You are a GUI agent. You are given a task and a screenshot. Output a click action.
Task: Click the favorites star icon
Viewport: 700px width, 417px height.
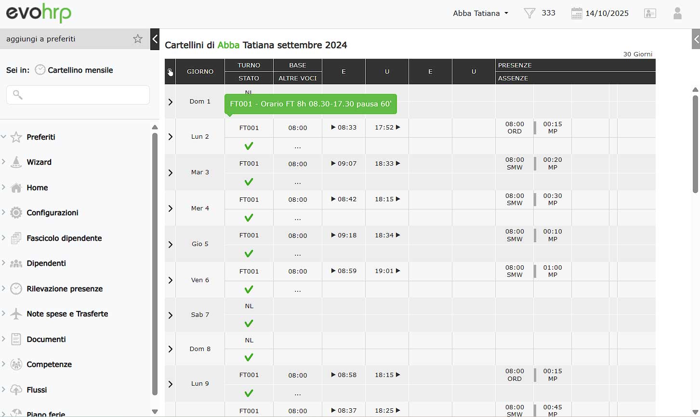tap(138, 39)
